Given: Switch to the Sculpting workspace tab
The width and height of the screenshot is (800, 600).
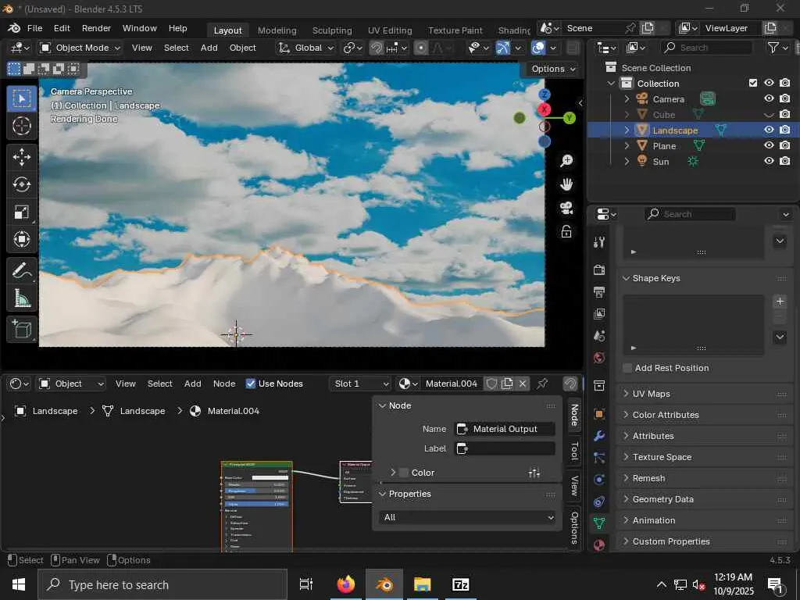Looking at the screenshot, I should click(332, 30).
